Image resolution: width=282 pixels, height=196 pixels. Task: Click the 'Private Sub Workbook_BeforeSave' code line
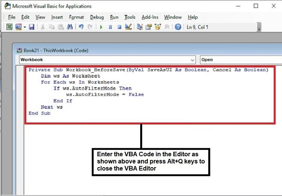point(148,70)
